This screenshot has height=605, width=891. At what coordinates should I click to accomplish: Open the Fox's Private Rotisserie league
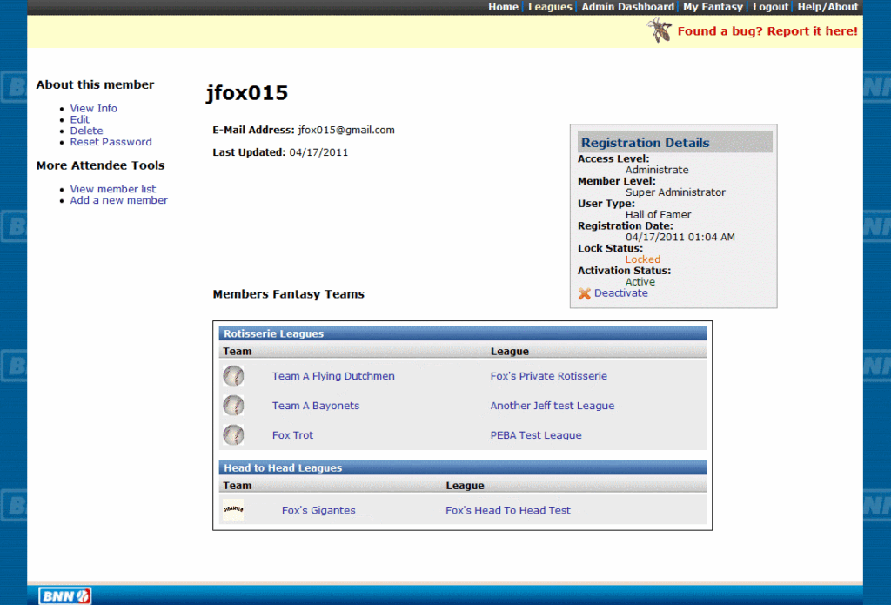point(548,376)
